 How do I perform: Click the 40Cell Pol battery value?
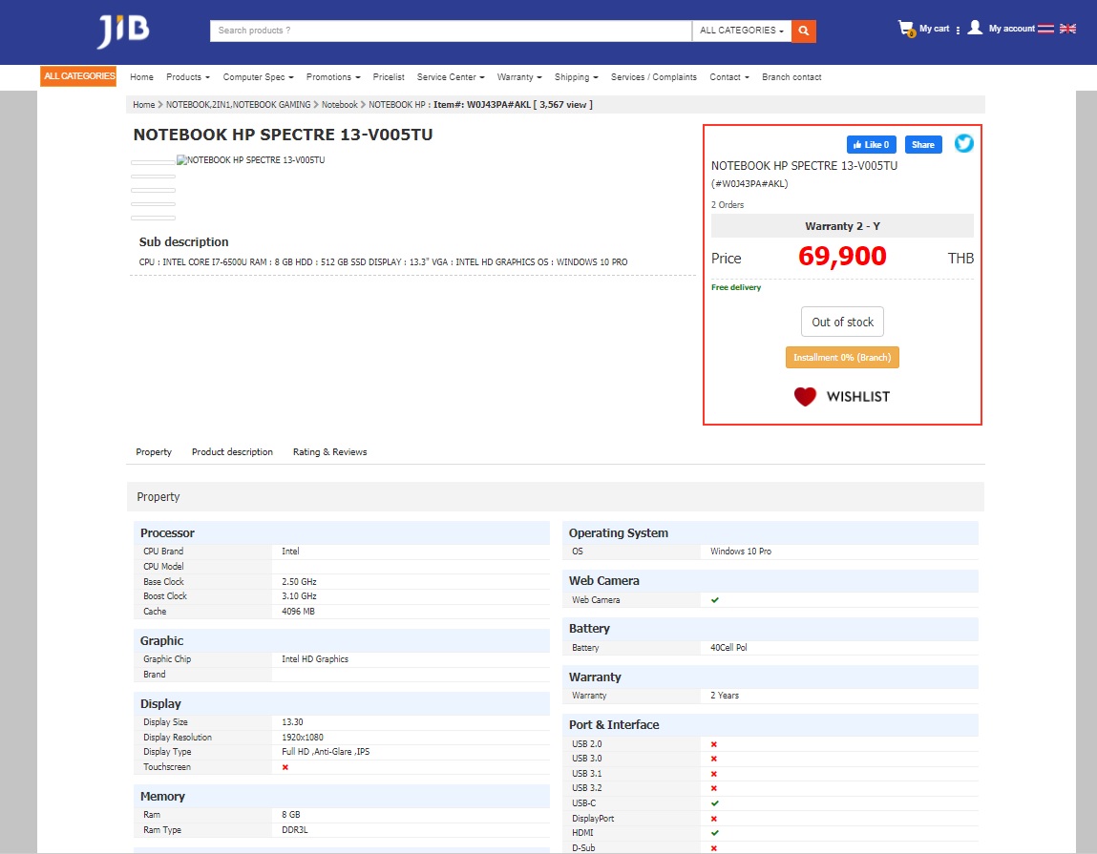point(728,648)
